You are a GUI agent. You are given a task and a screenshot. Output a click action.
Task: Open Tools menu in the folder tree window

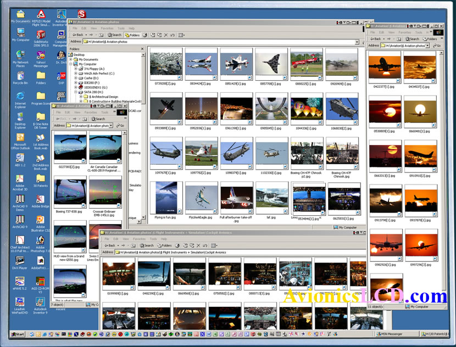pos(120,28)
